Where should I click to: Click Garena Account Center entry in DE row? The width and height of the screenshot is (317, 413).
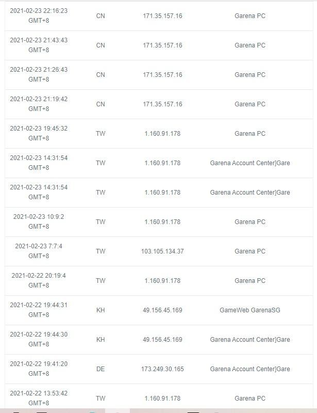coord(250,369)
